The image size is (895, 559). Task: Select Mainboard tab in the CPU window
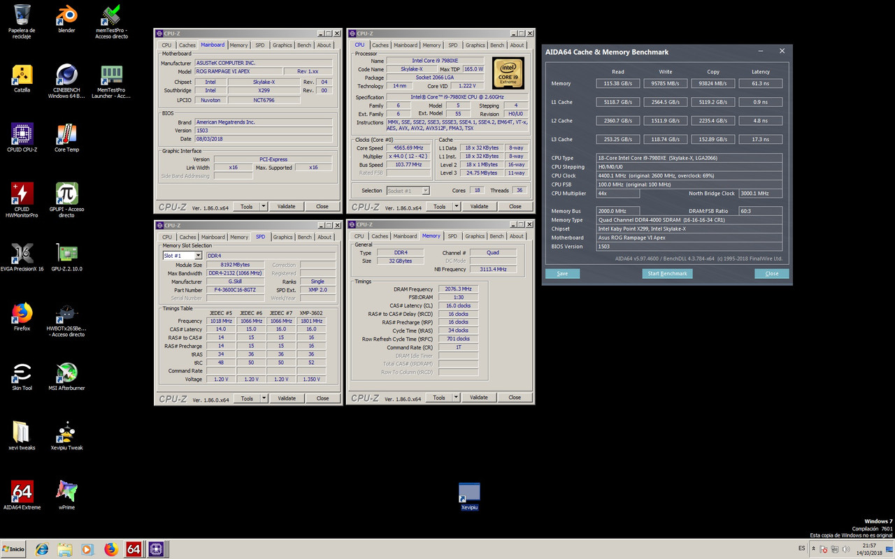click(x=406, y=45)
